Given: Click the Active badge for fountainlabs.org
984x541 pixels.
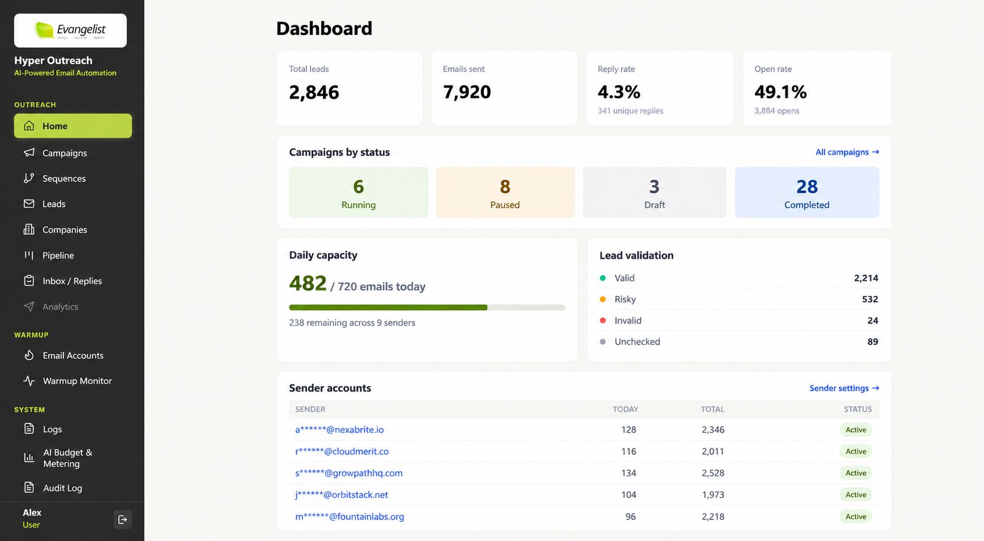Looking at the screenshot, I should 855,517.
